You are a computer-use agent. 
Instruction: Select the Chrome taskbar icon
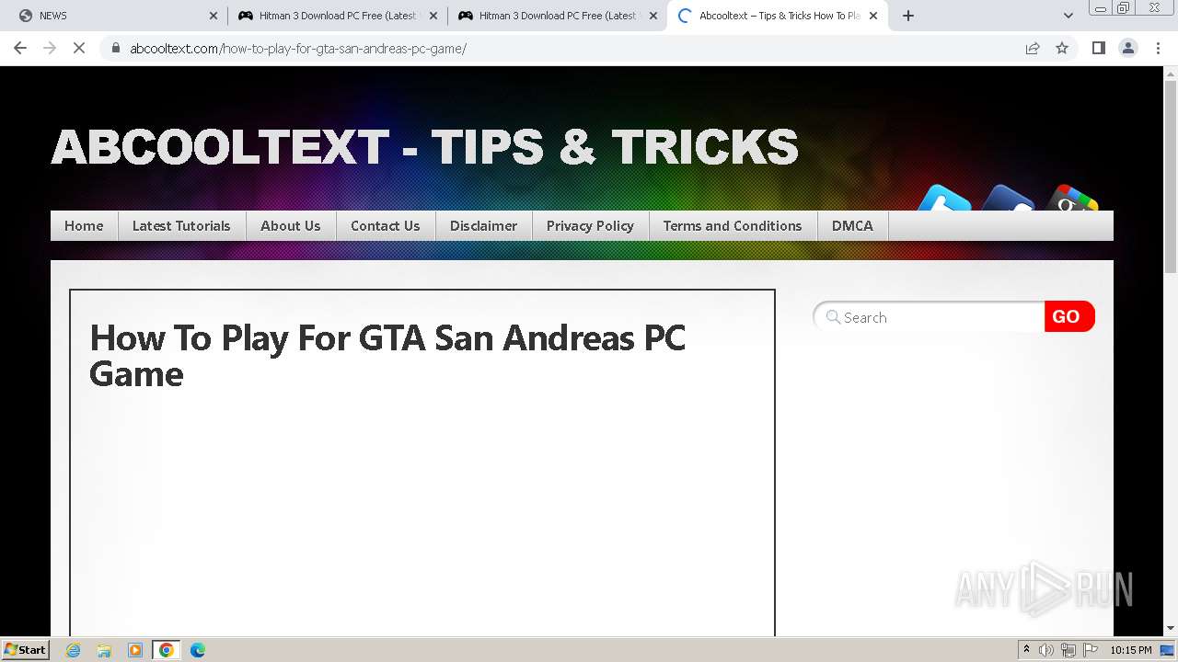coord(166,650)
